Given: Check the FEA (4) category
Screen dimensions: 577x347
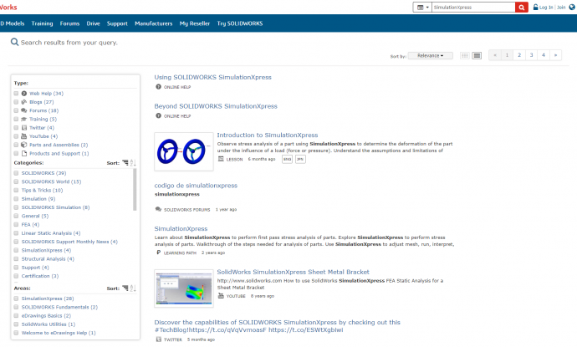Looking at the screenshot, I should tap(16, 224).
